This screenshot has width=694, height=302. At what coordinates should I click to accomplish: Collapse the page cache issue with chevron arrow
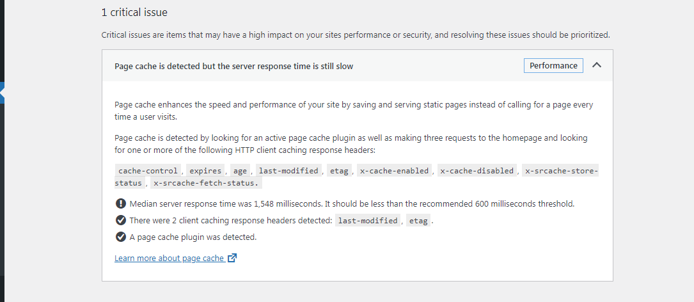(597, 65)
